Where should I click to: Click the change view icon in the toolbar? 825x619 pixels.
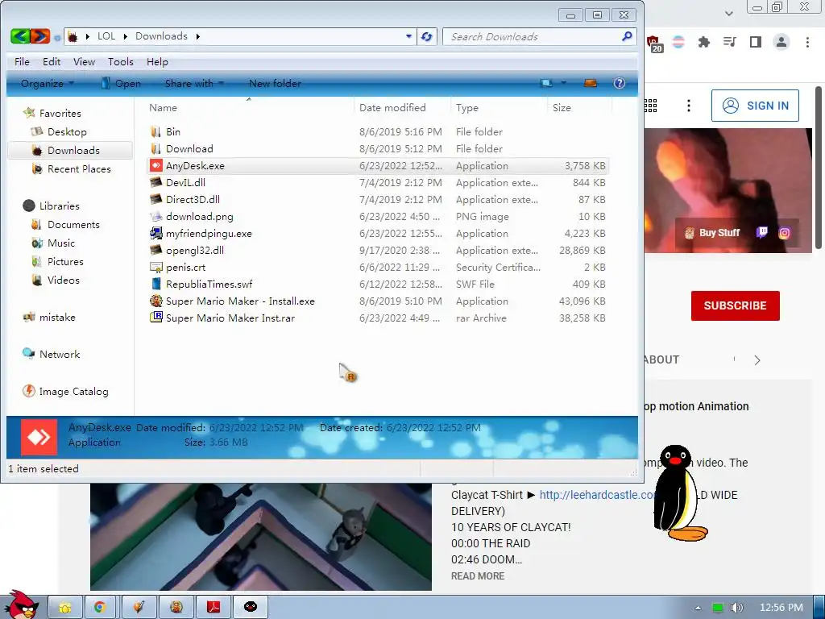[x=546, y=83]
